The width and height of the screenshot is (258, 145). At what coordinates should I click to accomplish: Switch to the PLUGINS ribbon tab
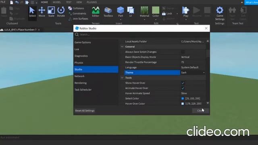tap(92, 2)
